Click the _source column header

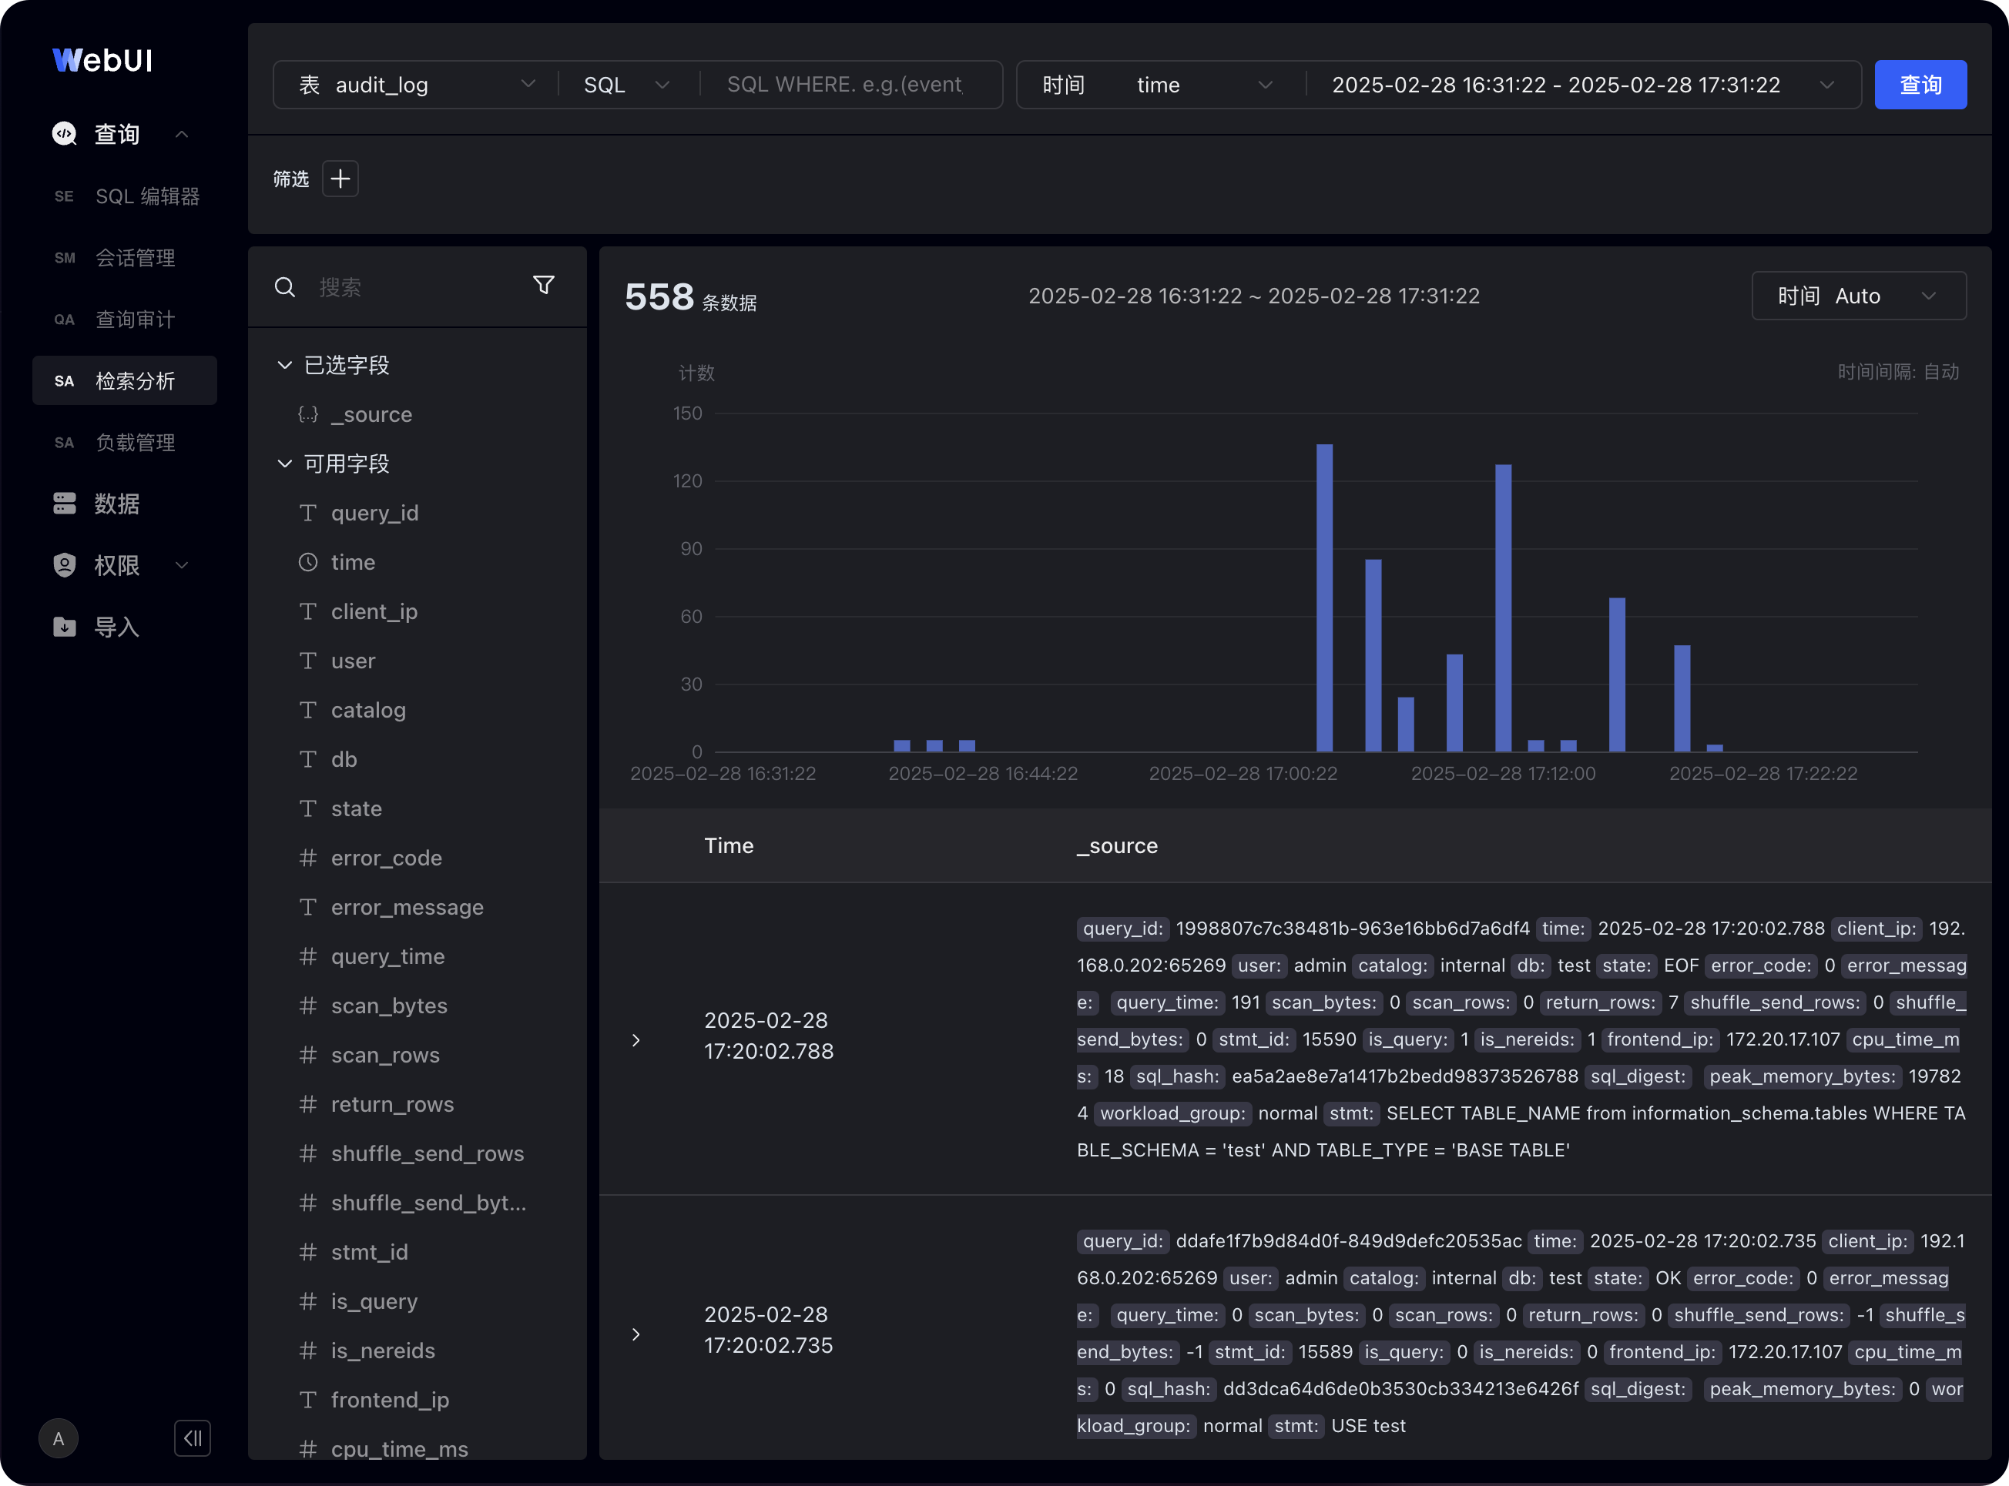(x=1118, y=845)
